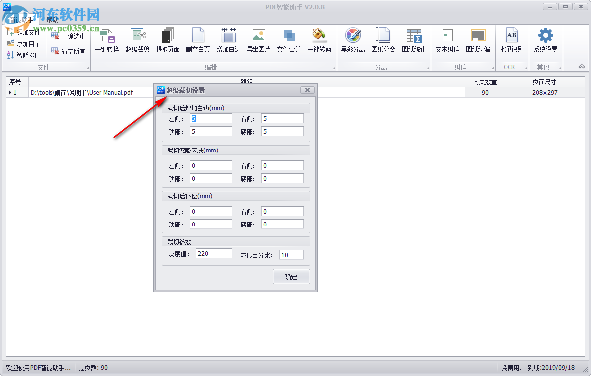
Task: Click the 序号 column header
Action: point(17,82)
